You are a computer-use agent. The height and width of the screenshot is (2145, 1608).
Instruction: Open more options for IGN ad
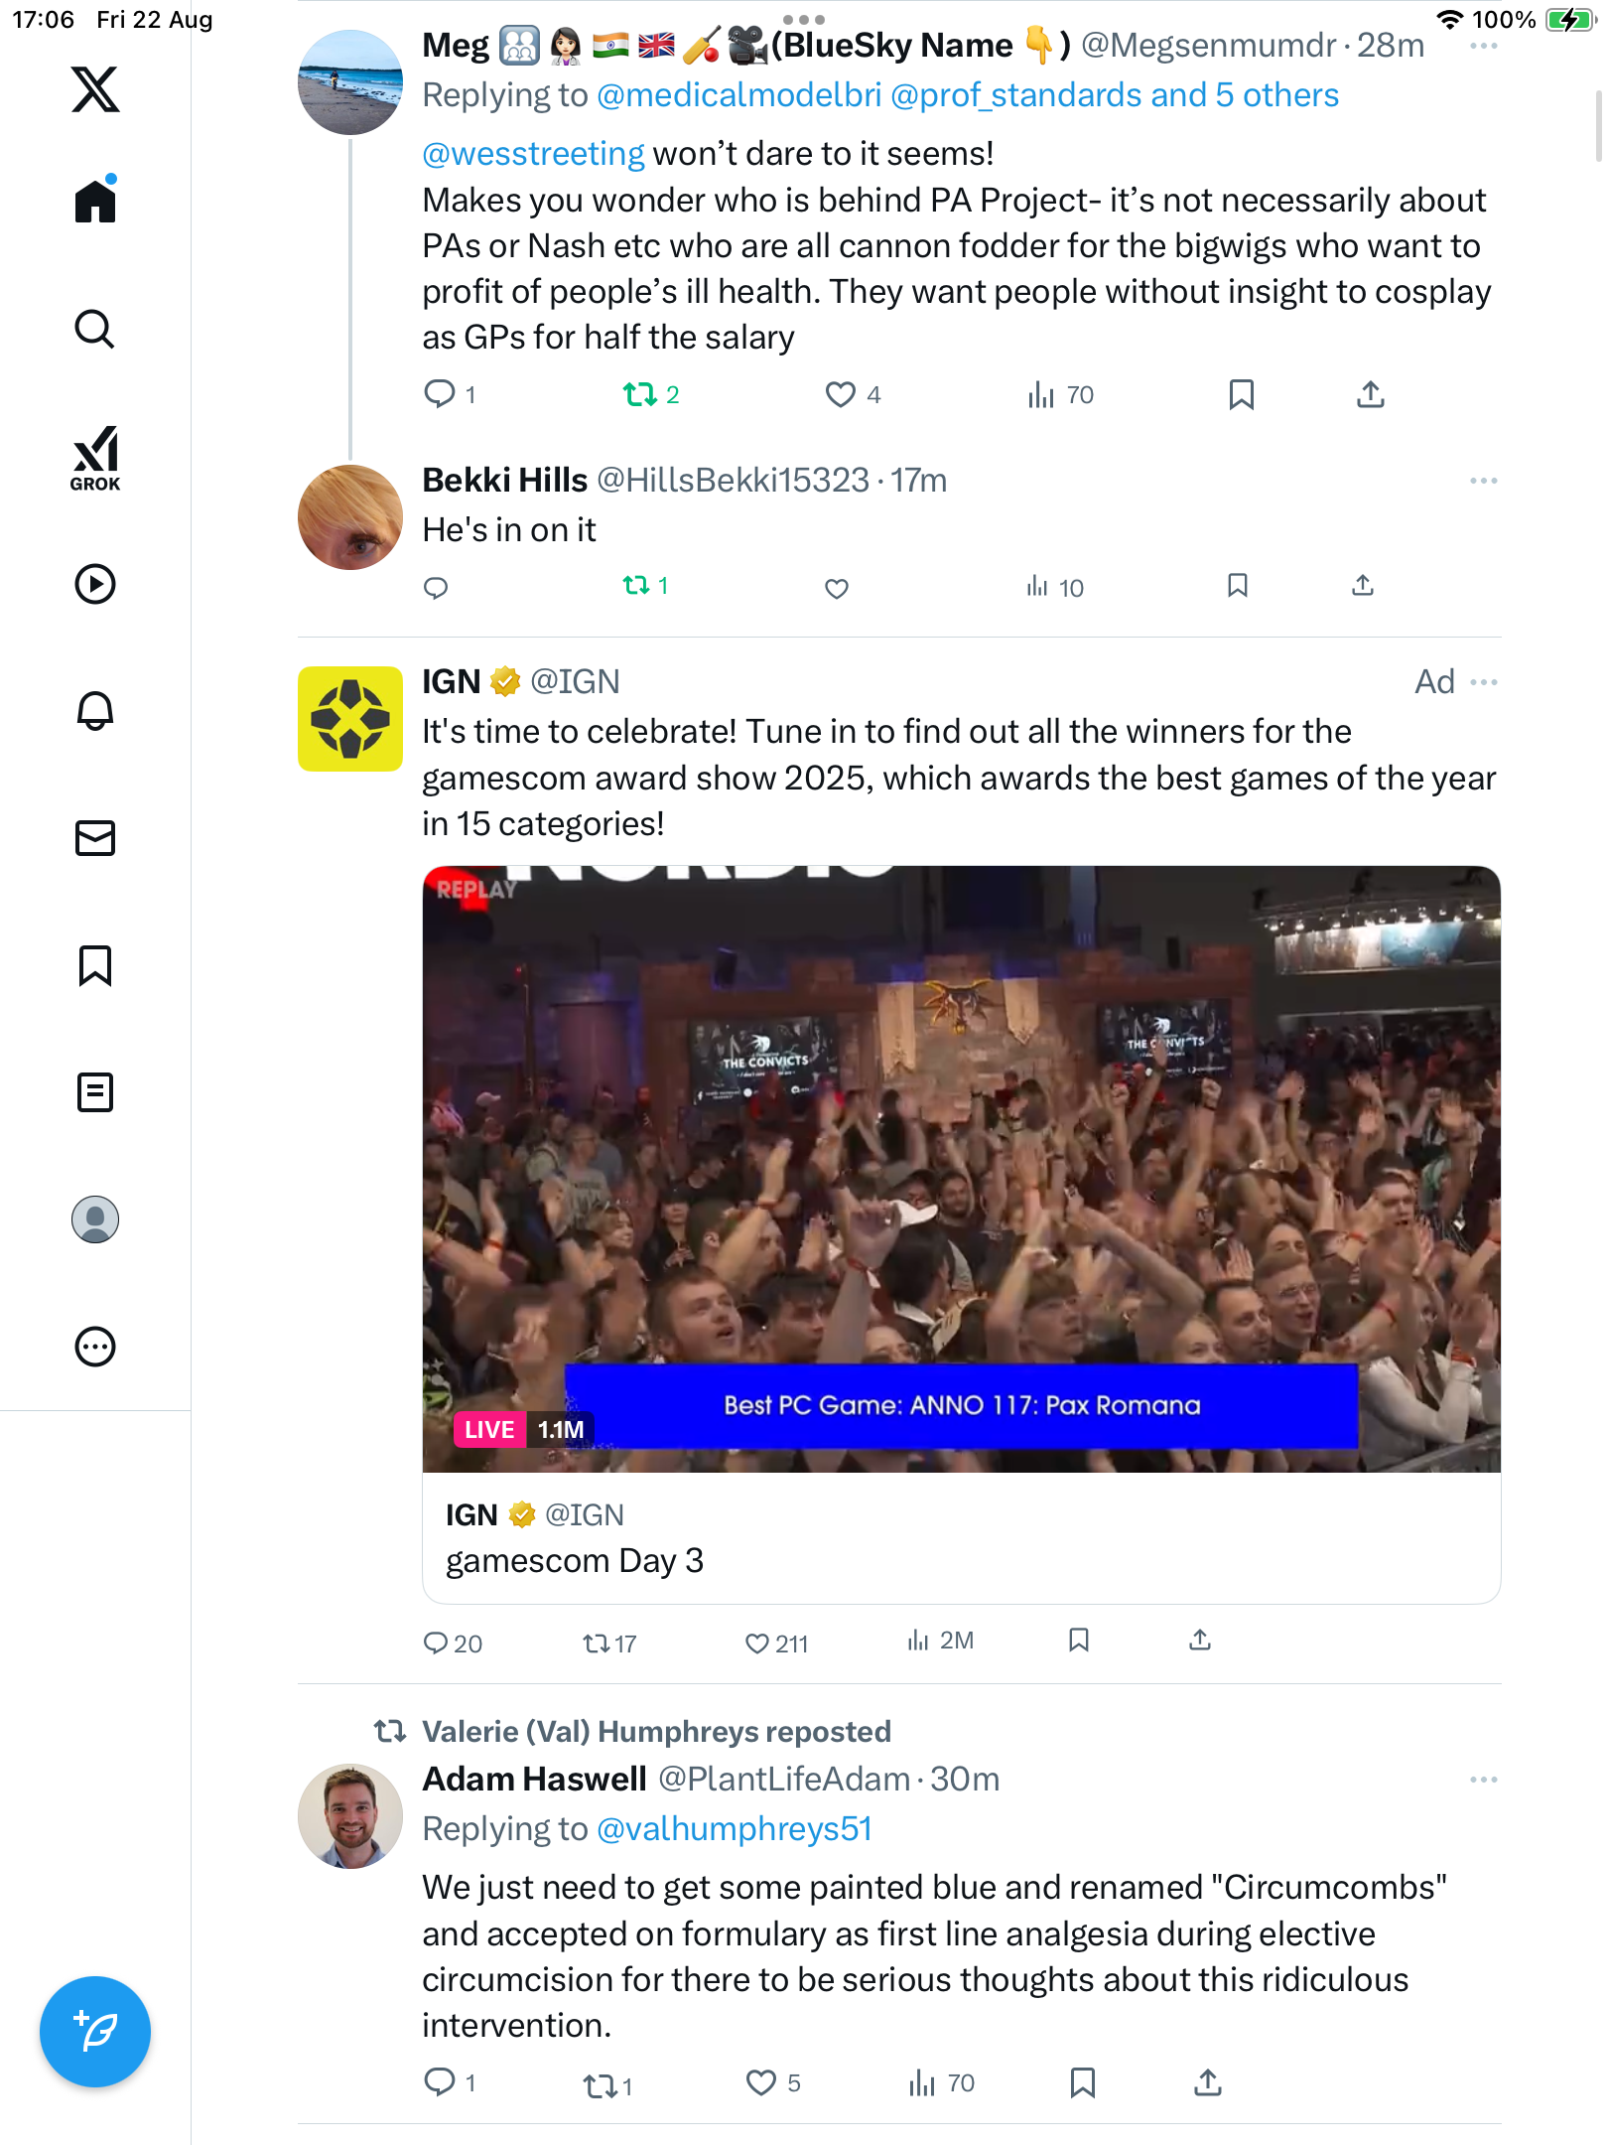[x=1484, y=682]
